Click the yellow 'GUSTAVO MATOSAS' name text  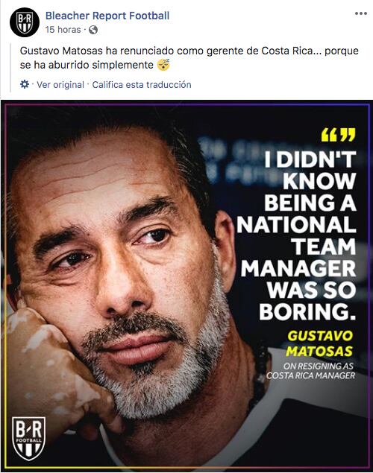[x=320, y=343]
